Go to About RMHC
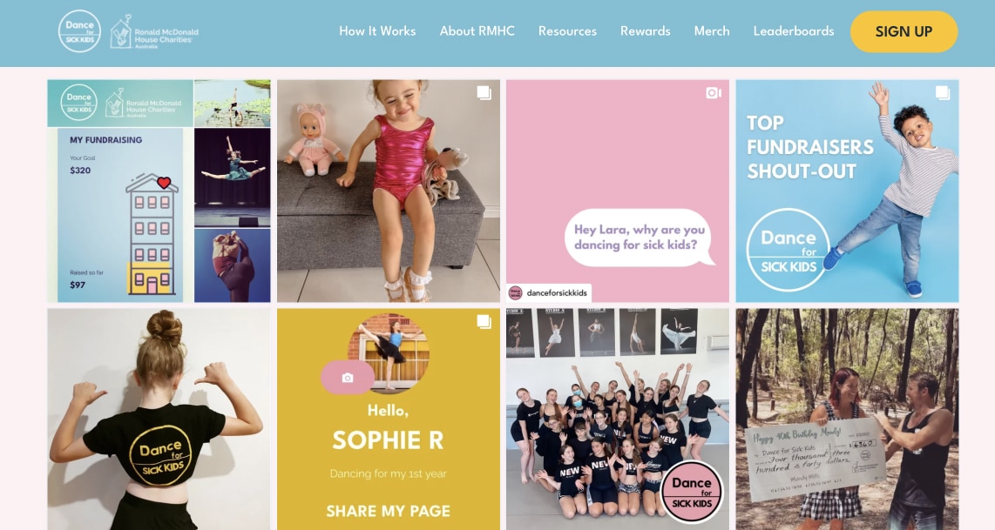The width and height of the screenshot is (995, 530). (477, 31)
